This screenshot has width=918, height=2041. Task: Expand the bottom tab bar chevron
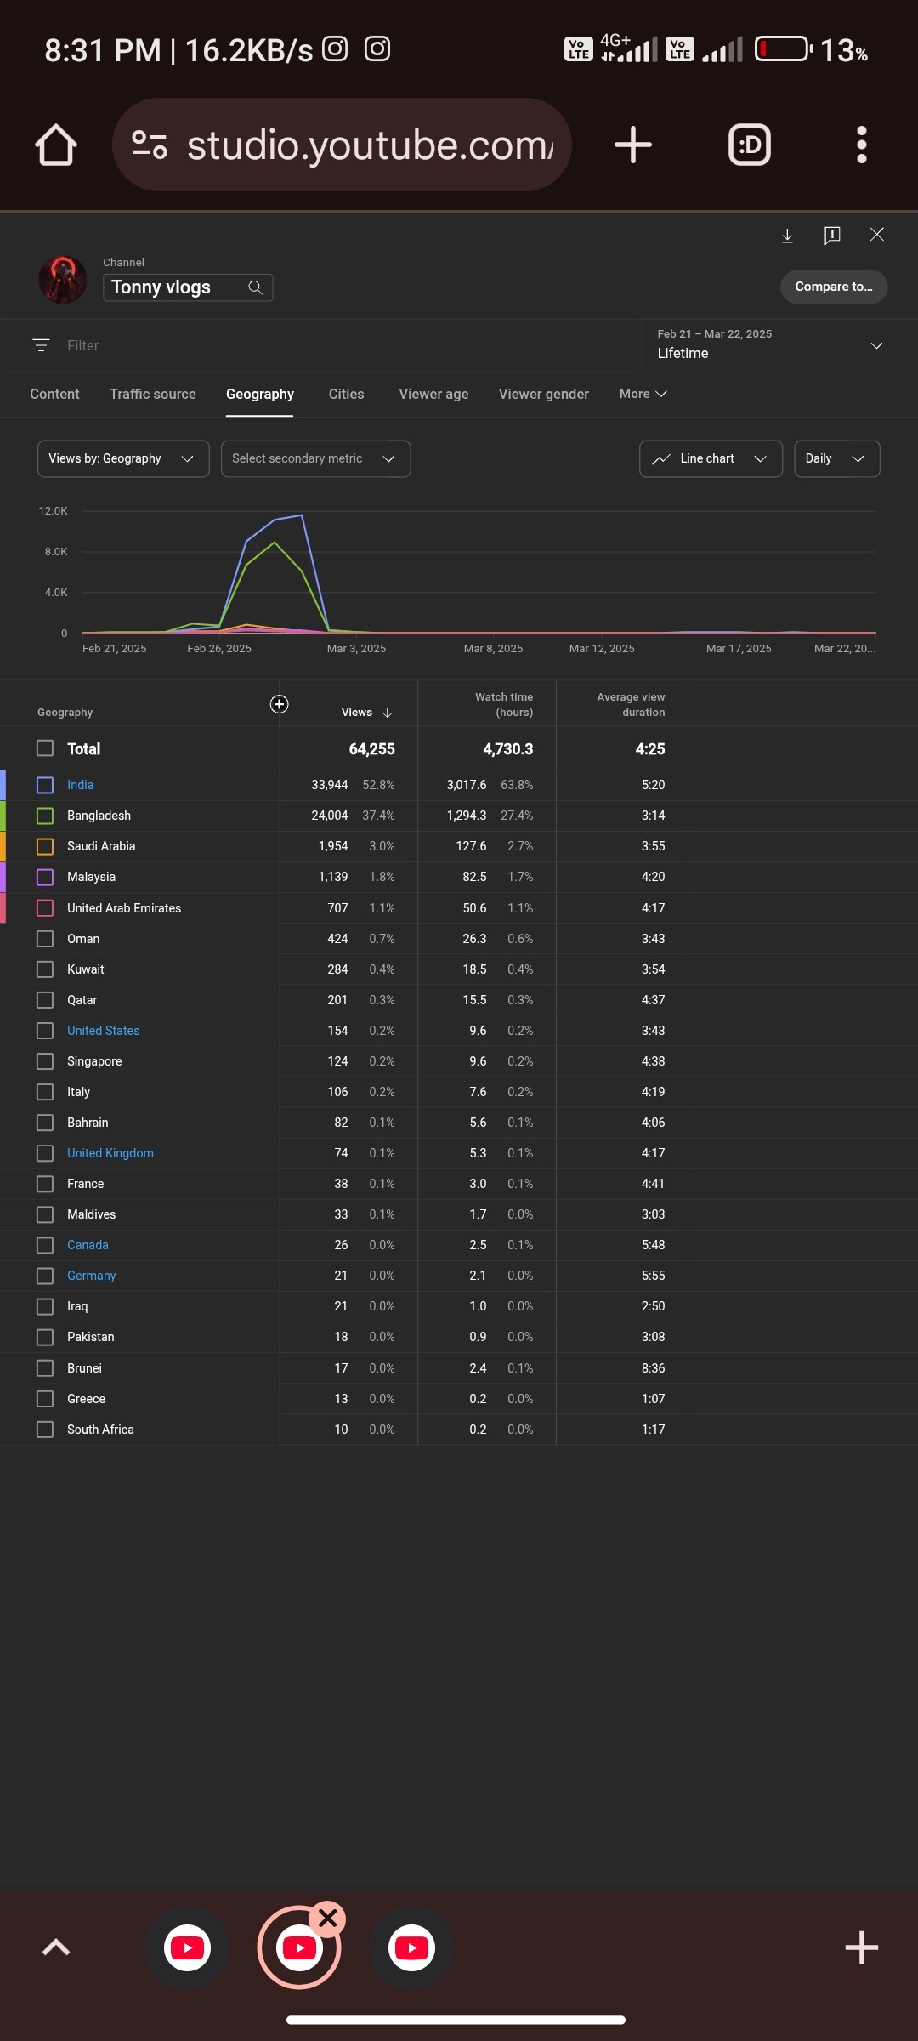click(56, 1947)
